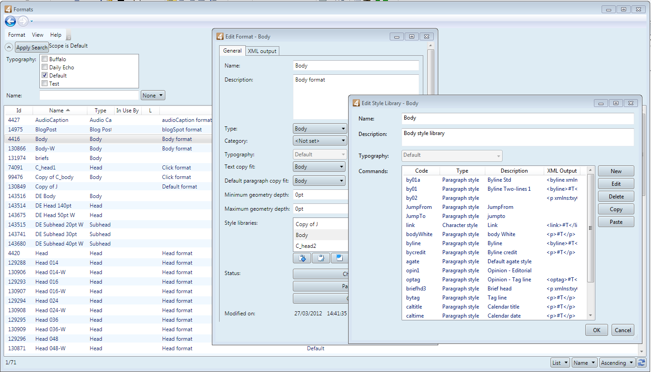
Task: Click the Delete command button
Action: [x=616, y=197]
